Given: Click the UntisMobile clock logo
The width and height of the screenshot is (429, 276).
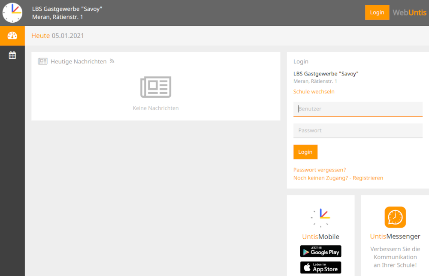Looking at the screenshot, I should click(320, 218).
